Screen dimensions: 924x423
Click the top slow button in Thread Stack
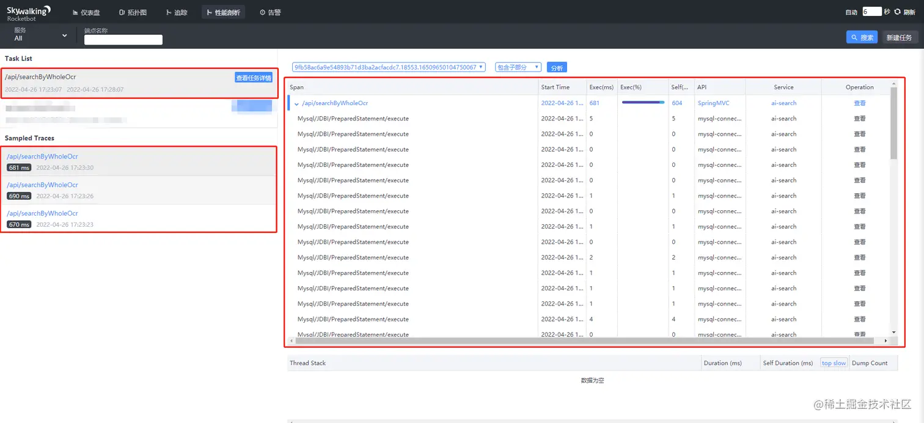[x=834, y=363]
